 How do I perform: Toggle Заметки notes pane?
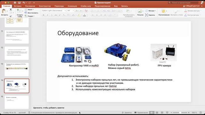click(x=127, y=112)
